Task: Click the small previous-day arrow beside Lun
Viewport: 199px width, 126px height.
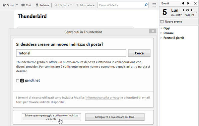Action: pos(183,10)
